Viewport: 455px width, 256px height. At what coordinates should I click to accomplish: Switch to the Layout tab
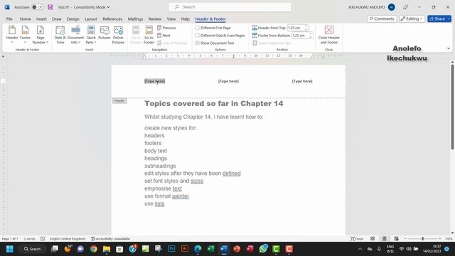click(91, 19)
